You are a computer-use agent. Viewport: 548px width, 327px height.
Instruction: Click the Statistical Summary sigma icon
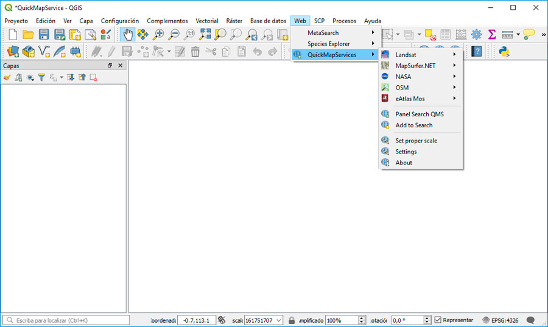click(x=492, y=34)
